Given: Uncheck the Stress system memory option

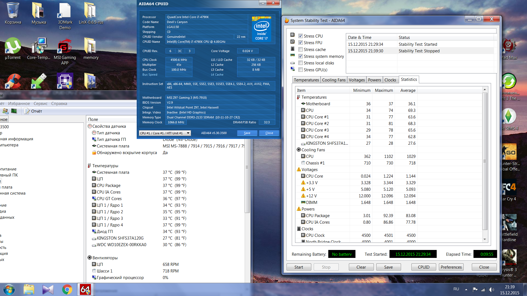Looking at the screenshot, I should 301,56.
